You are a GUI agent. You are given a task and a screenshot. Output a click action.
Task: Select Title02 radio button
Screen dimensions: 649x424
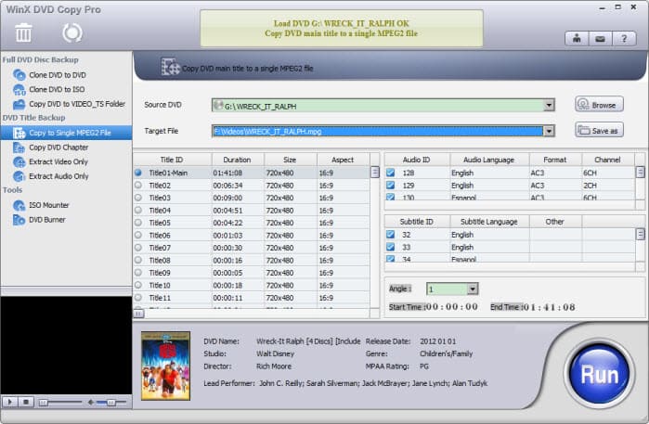click(x=138, y=186)
